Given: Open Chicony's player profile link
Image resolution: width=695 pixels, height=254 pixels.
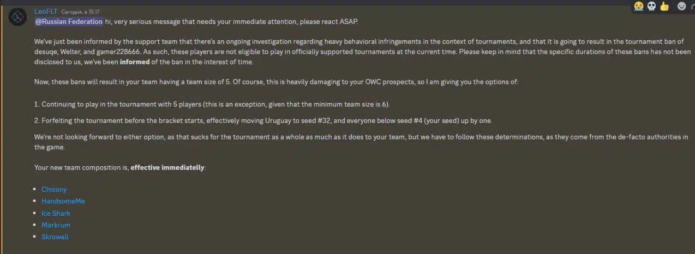Looking at the screenshot, I should [x=54, y=189].
